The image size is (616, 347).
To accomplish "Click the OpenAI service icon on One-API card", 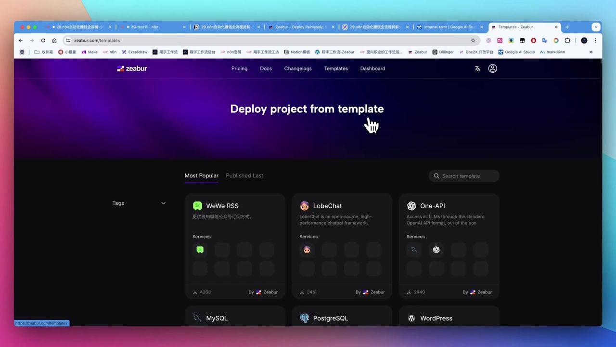I will [x=436, y=250].
